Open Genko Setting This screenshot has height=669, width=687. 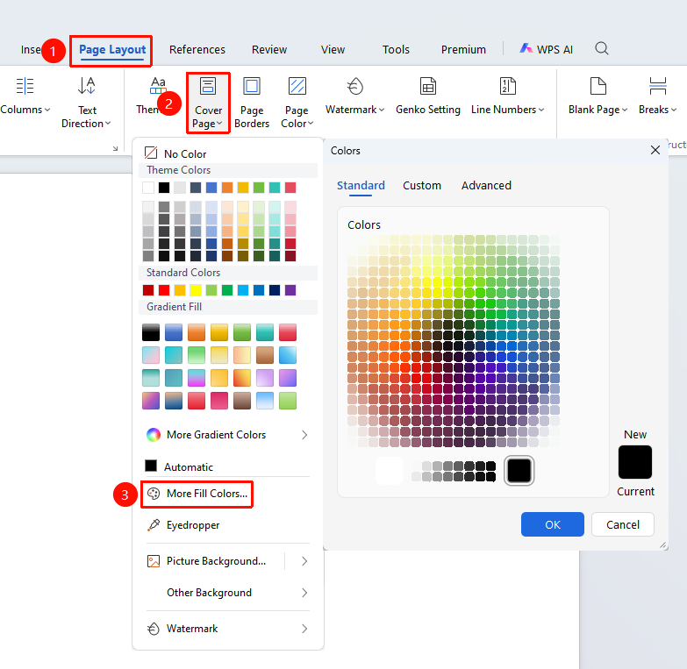click(428, 96)
